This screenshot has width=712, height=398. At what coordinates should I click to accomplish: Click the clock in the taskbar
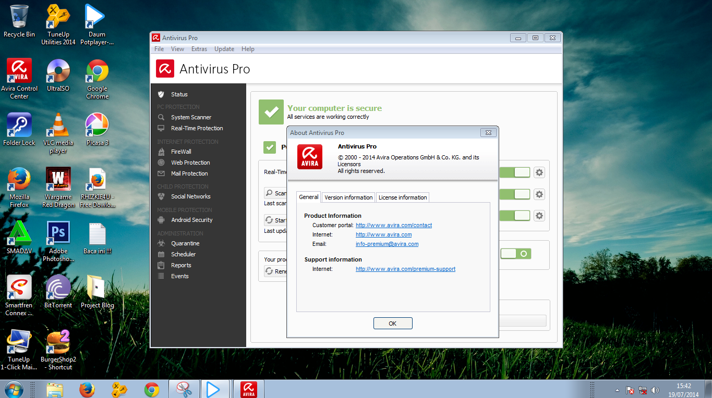tap(684, 390)
